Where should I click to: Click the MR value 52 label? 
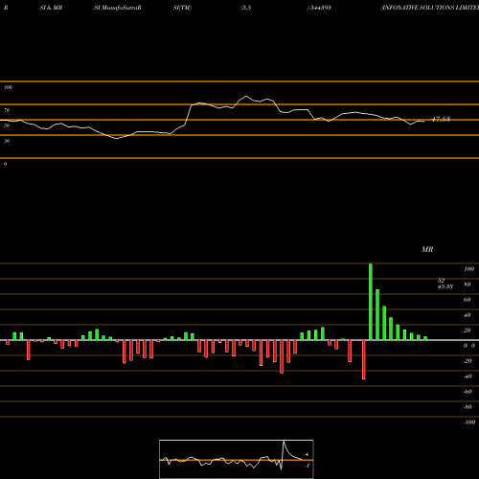click(441, 281)
